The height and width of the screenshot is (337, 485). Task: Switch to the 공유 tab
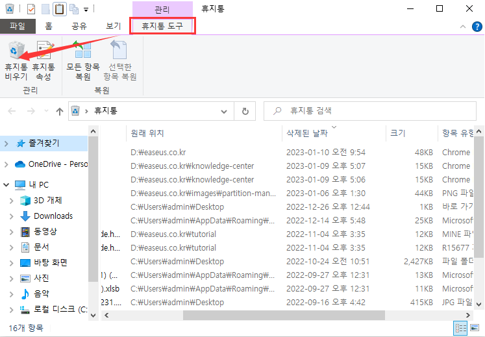click(x=79, y=26)
